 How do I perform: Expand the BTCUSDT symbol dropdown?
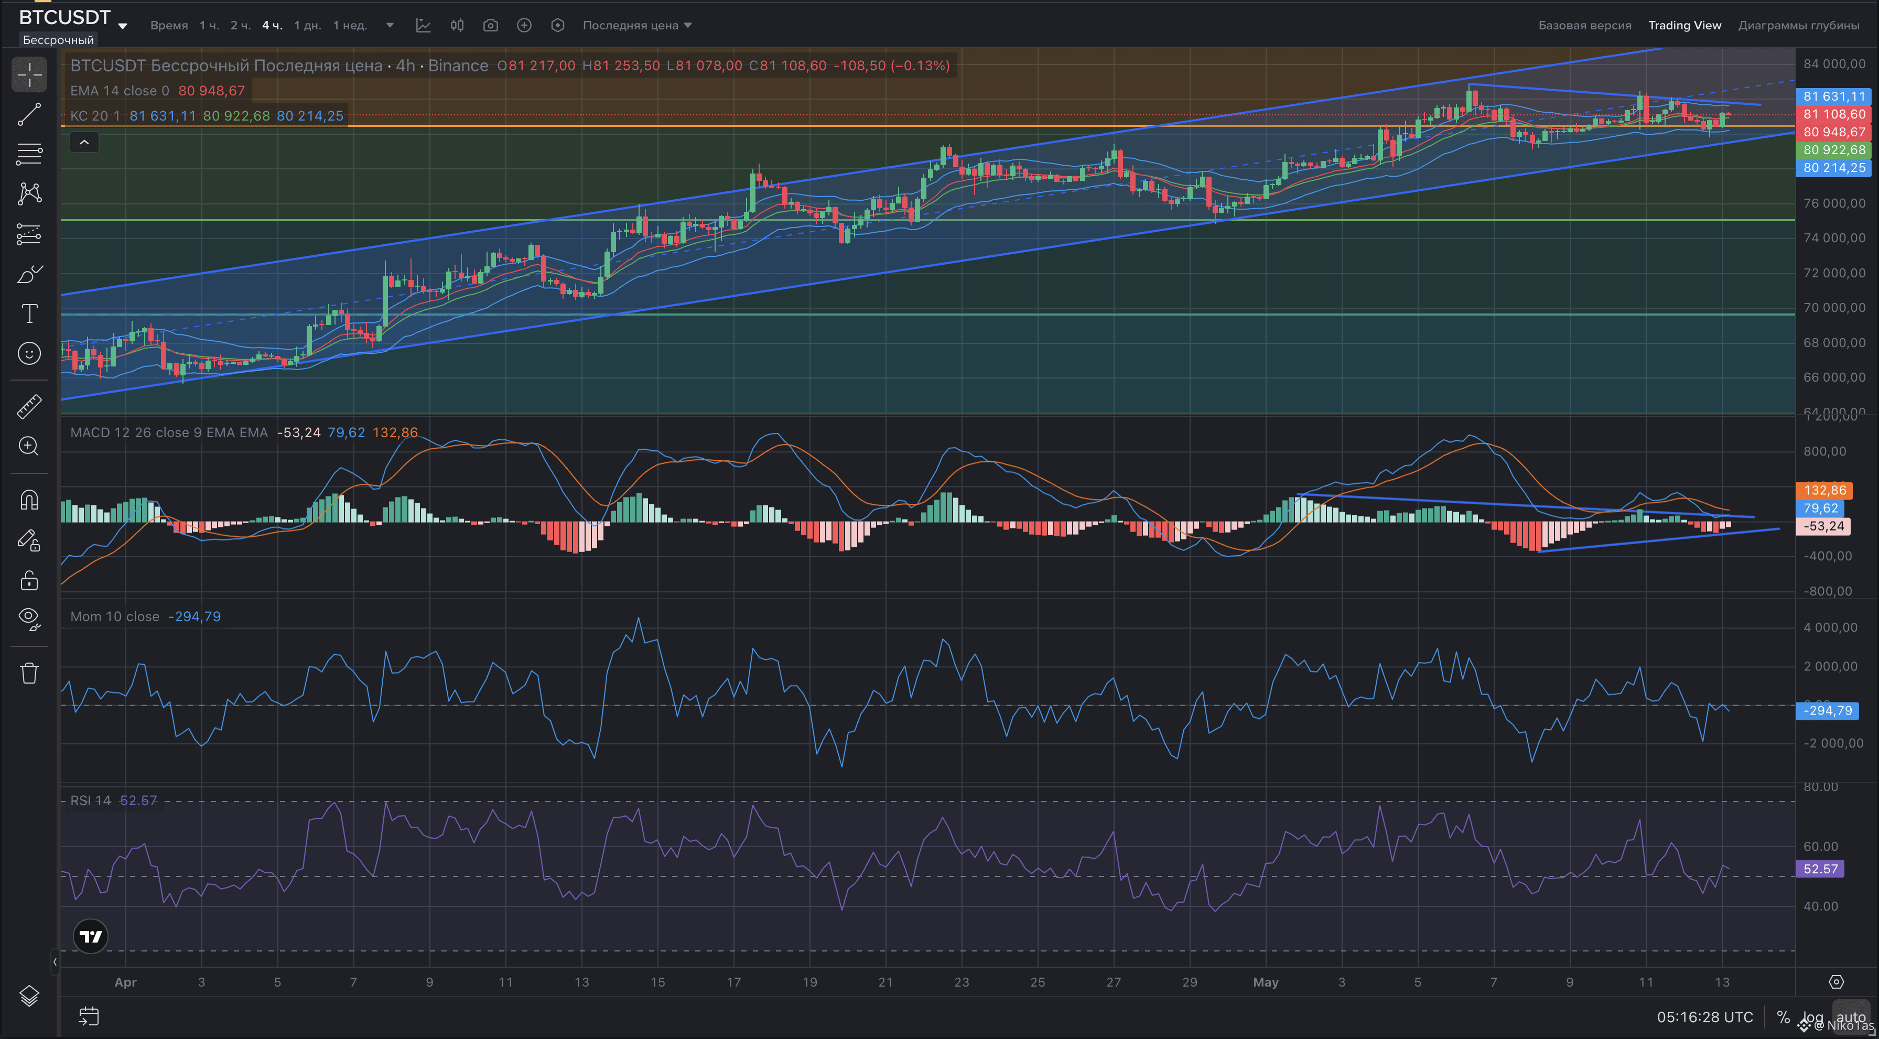tap(123, 26)
